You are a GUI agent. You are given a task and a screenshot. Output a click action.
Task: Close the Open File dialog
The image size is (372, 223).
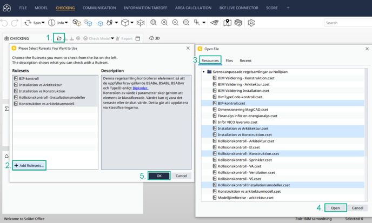pyautogui.click(x=367, y=49)
